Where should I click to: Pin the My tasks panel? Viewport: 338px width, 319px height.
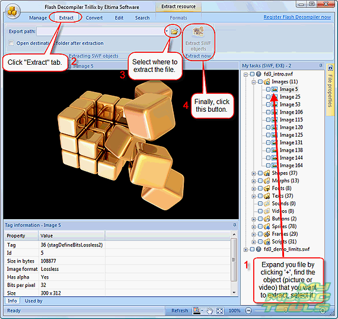tap(321, 65)
